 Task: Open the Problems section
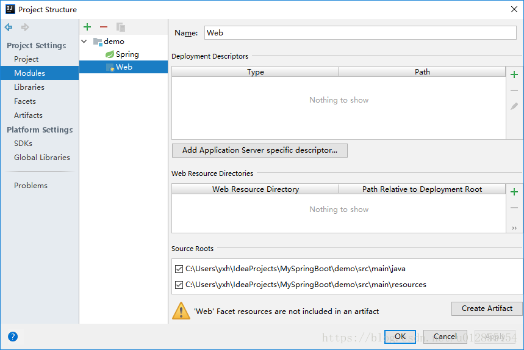point(31,186)
